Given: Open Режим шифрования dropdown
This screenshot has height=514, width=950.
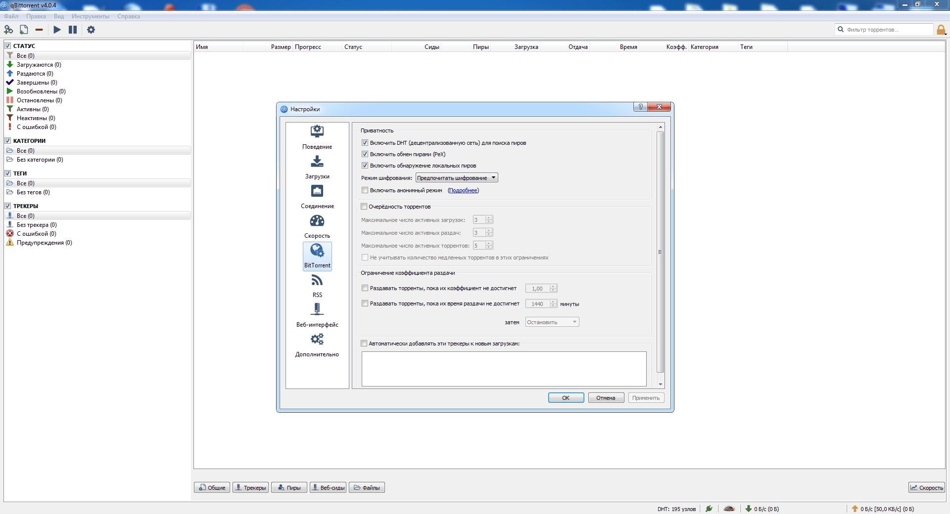Looking at the screenshot, I should coord(457,178).
